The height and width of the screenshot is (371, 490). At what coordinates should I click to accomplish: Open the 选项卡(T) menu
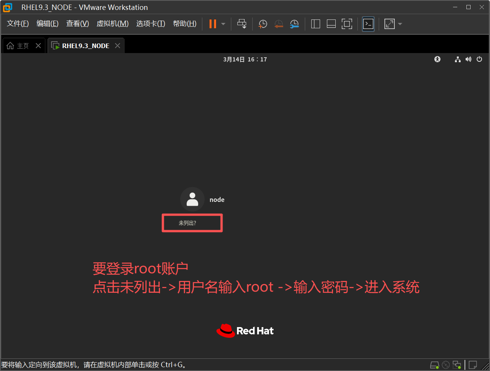point(151,24)
